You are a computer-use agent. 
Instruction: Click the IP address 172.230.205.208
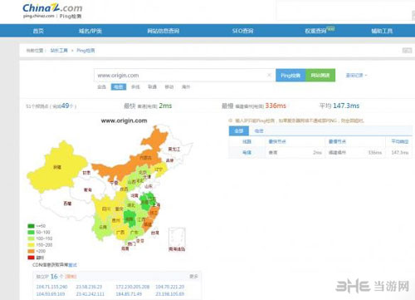133,287
